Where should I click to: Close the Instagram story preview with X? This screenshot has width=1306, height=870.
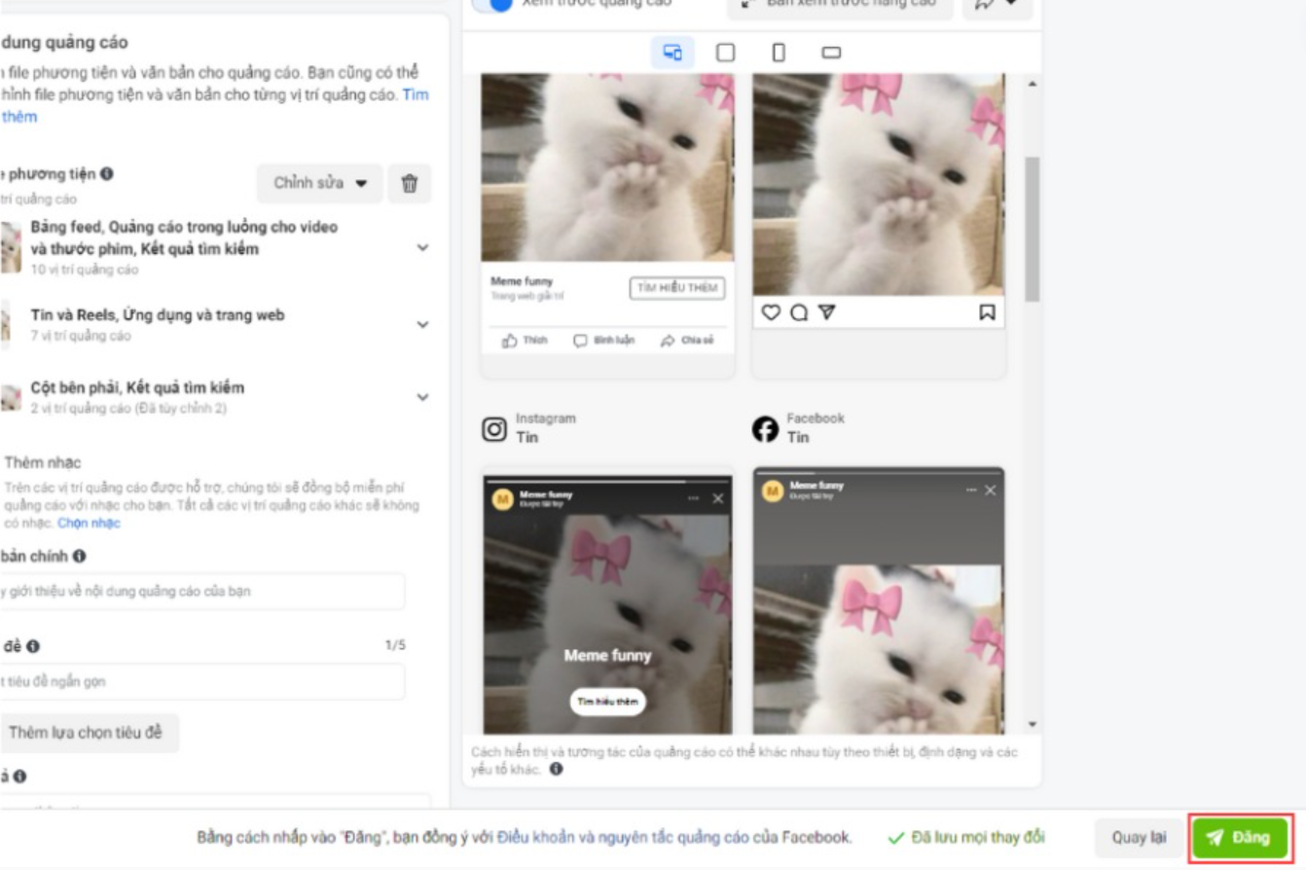pos(718,498)
